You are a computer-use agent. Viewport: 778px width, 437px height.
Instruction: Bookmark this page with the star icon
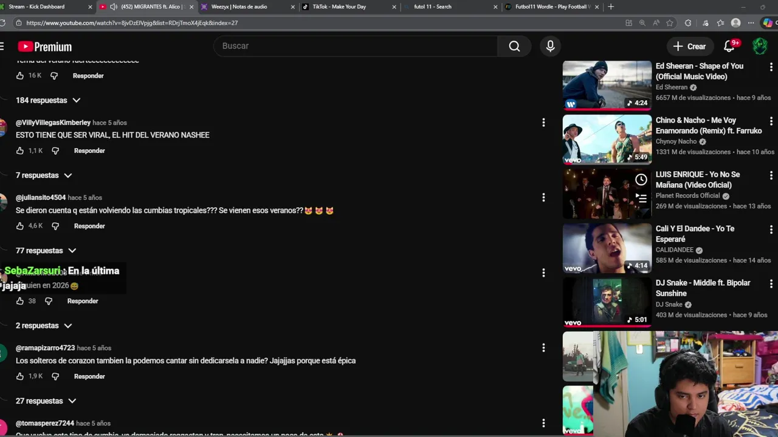(x=670, y=23)
